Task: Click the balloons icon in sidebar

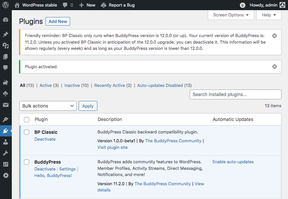Action: (6, 94)
